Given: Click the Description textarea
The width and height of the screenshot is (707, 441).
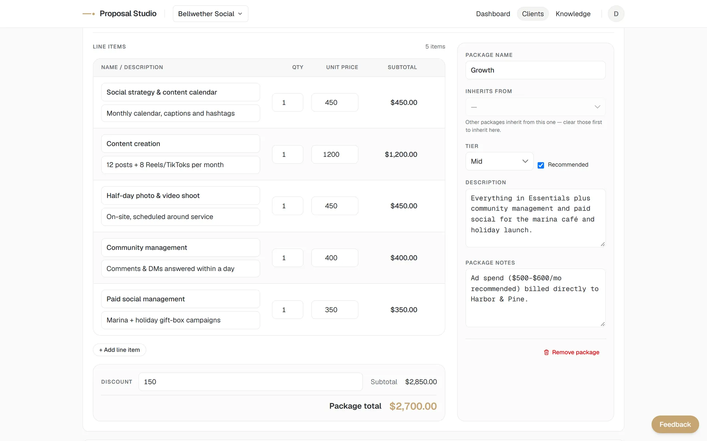Looking at the screenshot, I should tap(535, 218).
